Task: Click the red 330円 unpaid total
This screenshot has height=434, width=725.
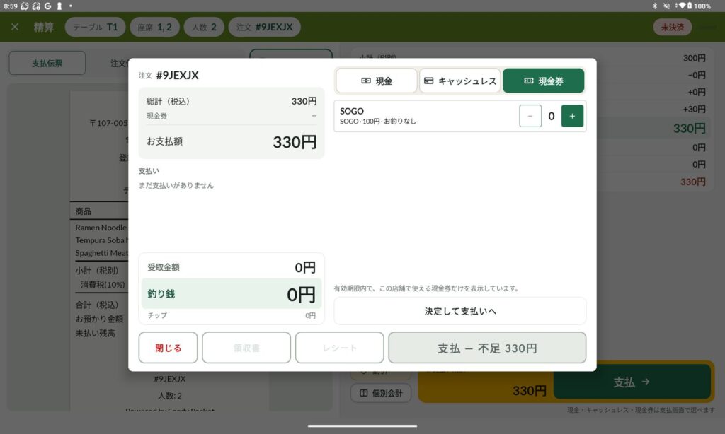Action: point(692,182)
